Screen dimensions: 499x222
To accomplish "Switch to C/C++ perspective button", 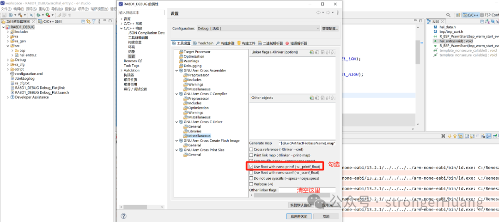I will coord(471,15).
